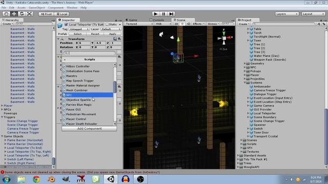Screen dimensions: 328x184
Task: Open Blender from the taskbar
Action: [x=51, y=179]
